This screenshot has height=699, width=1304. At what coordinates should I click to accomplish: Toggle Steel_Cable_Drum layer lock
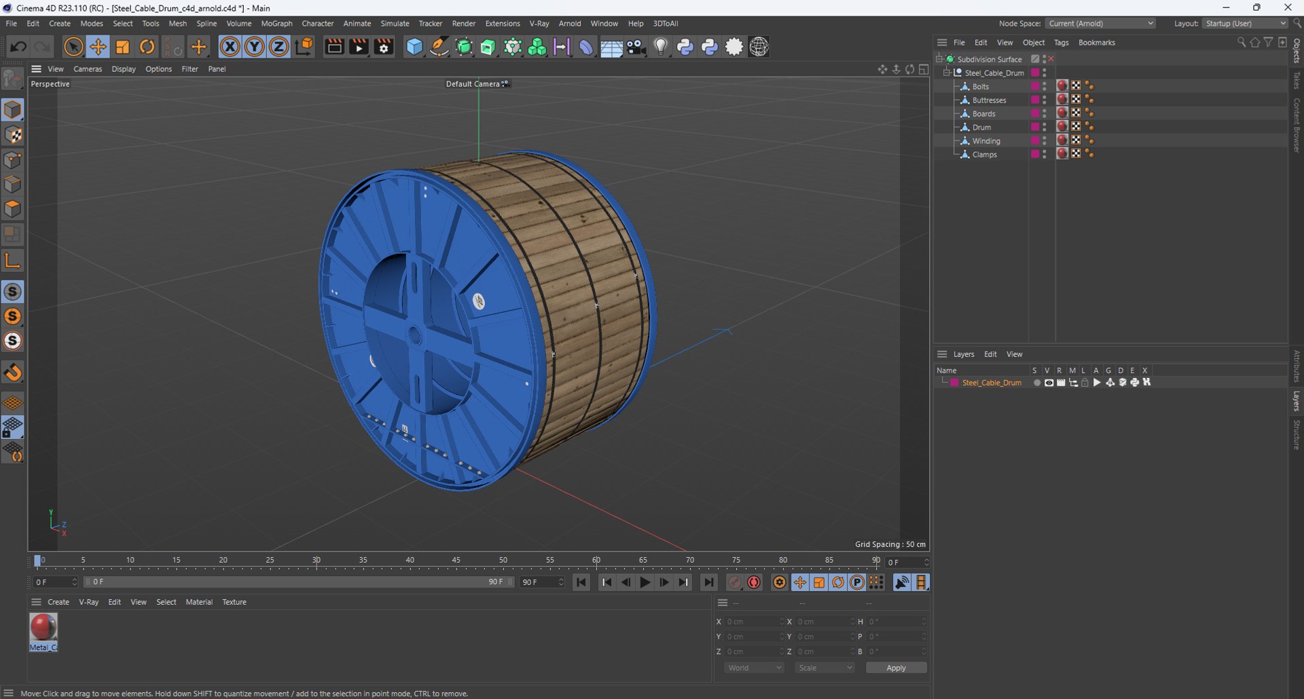(1085, 383)
